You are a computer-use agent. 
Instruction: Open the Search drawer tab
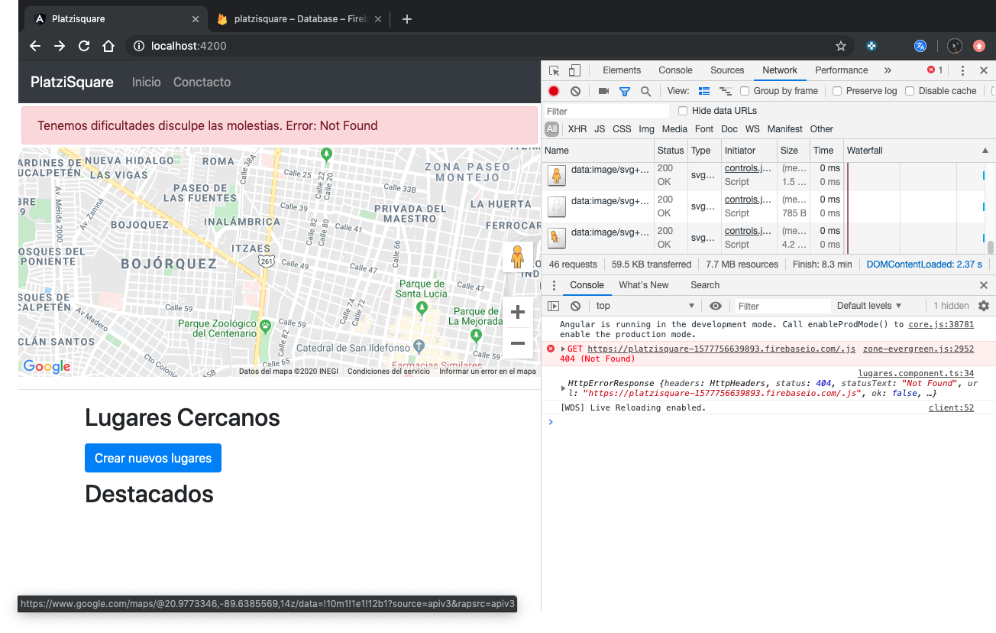pos(705,285)
